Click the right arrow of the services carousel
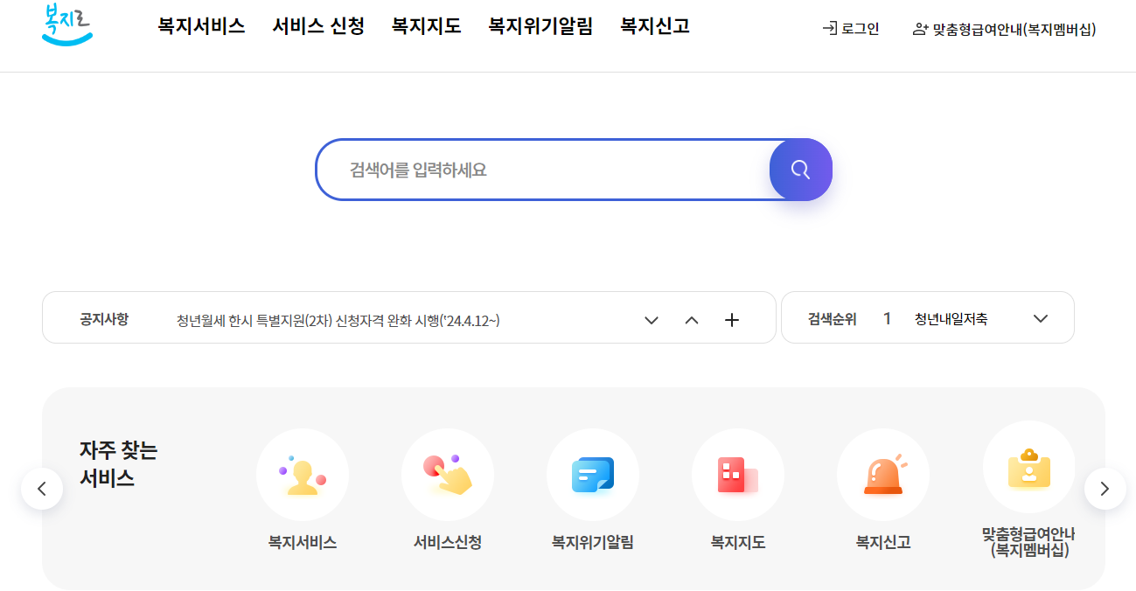This screenshot has width=1136, height=591. coord(1104,489)
